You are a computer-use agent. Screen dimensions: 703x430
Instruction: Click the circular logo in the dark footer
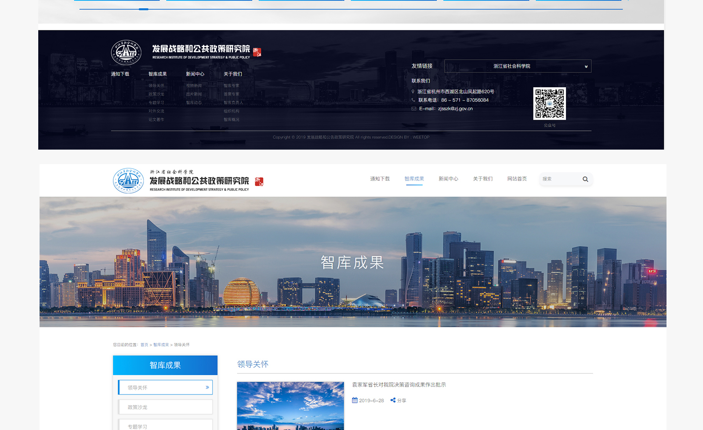(126, 53)
